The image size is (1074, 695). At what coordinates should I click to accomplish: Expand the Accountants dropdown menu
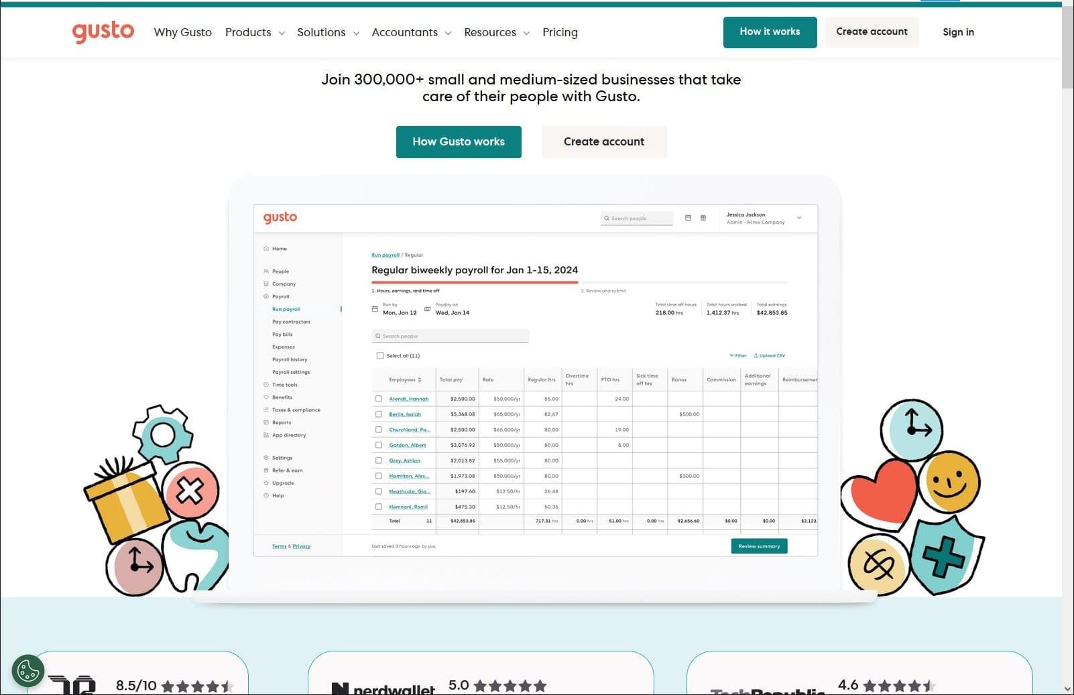click(412, 32)
